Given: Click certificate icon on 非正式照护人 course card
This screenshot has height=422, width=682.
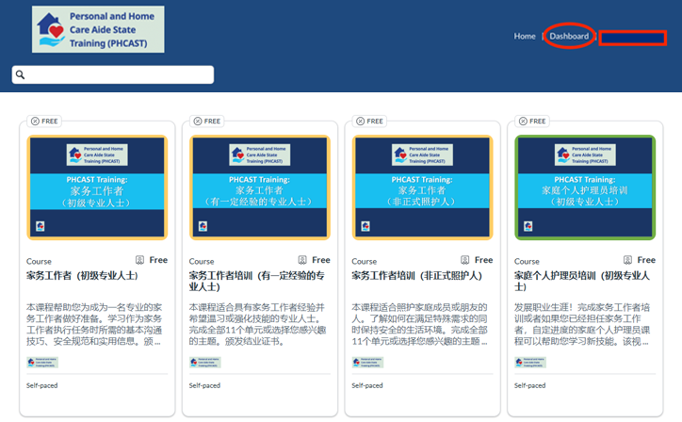Looking at the screenshot, I should (x=465, y=260).
